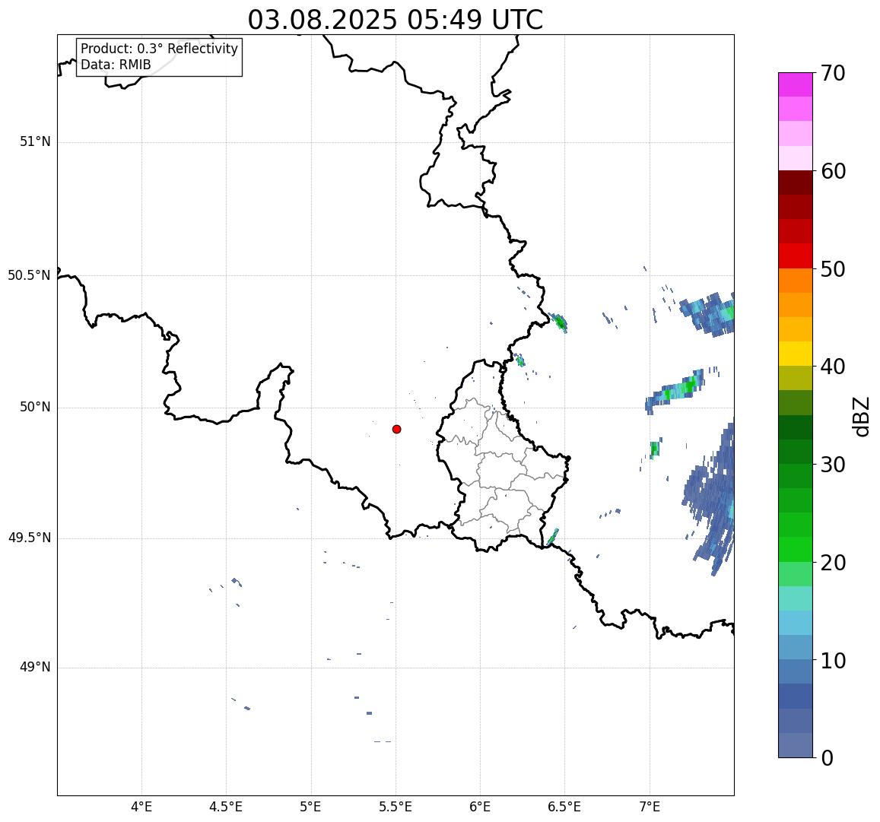Click the colorbar tick label 60
This screenshot has width=880, height=822.
click(833, 171)
